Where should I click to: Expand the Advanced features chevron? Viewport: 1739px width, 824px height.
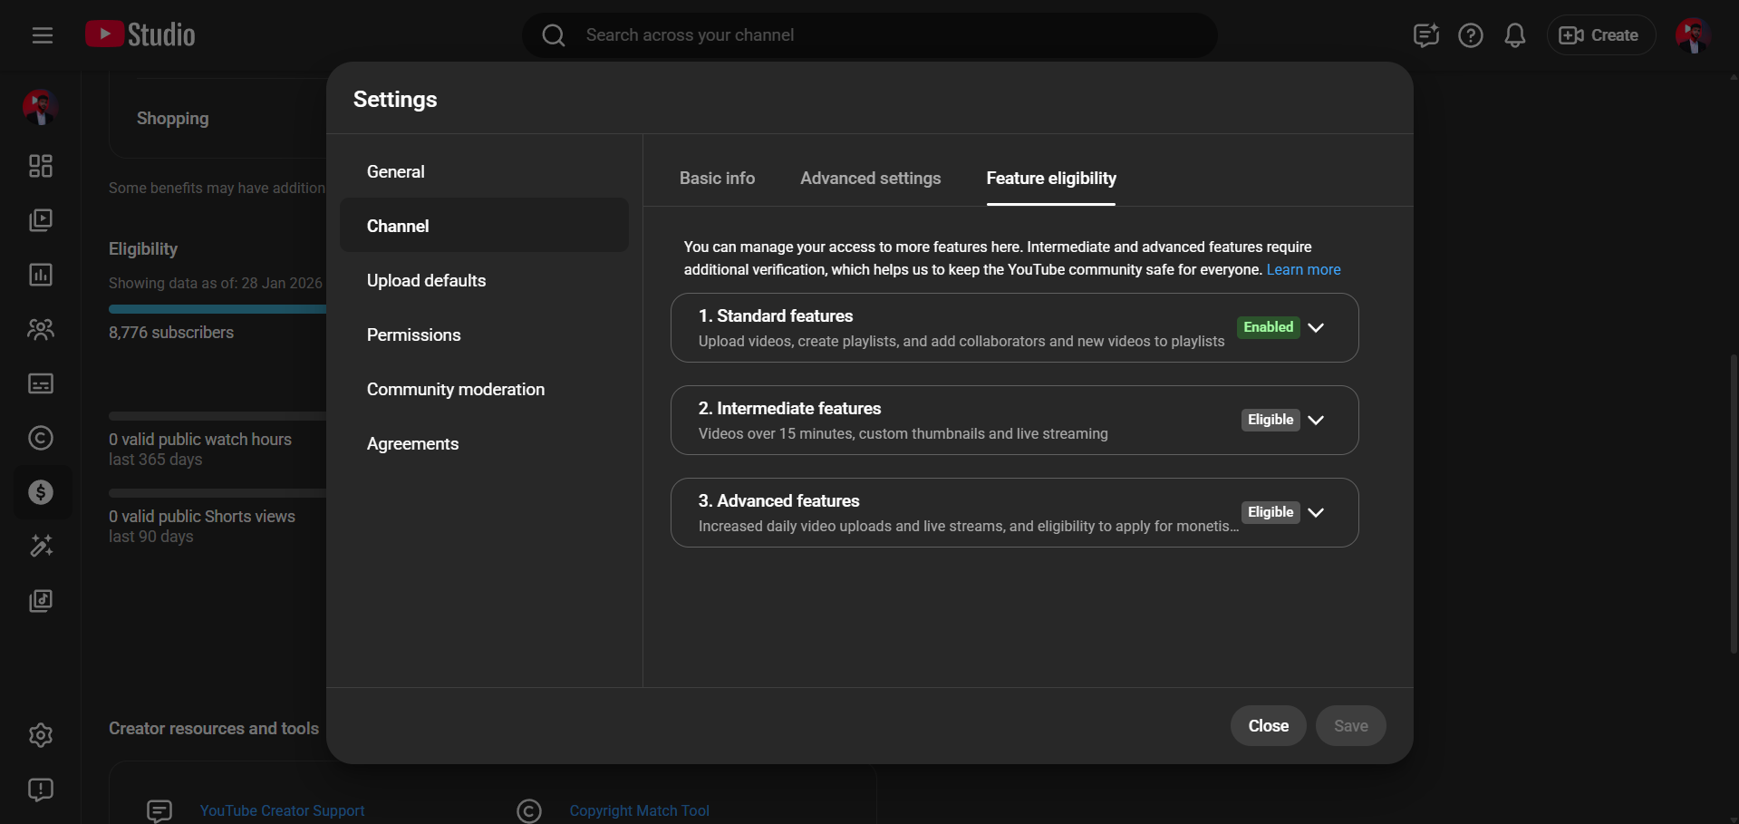pos(1316,512)
